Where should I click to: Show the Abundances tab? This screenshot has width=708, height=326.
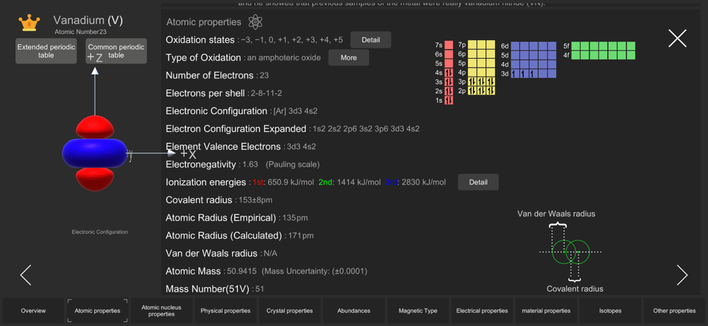tap(353, 311)
